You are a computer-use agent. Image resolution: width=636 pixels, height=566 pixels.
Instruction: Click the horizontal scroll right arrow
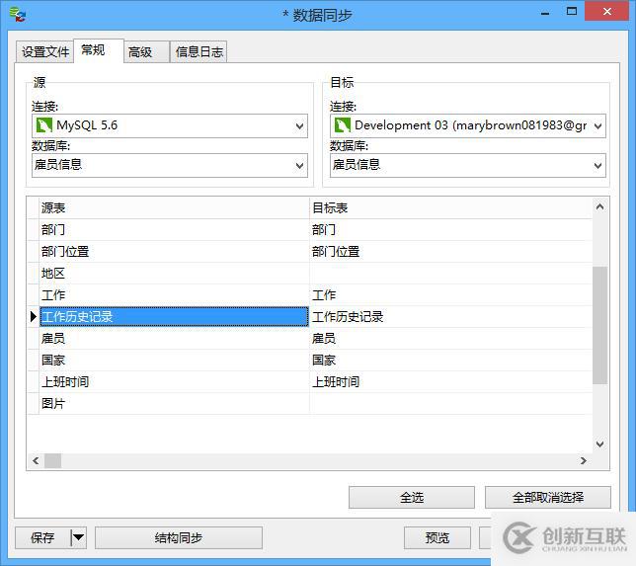pos(584,460)
